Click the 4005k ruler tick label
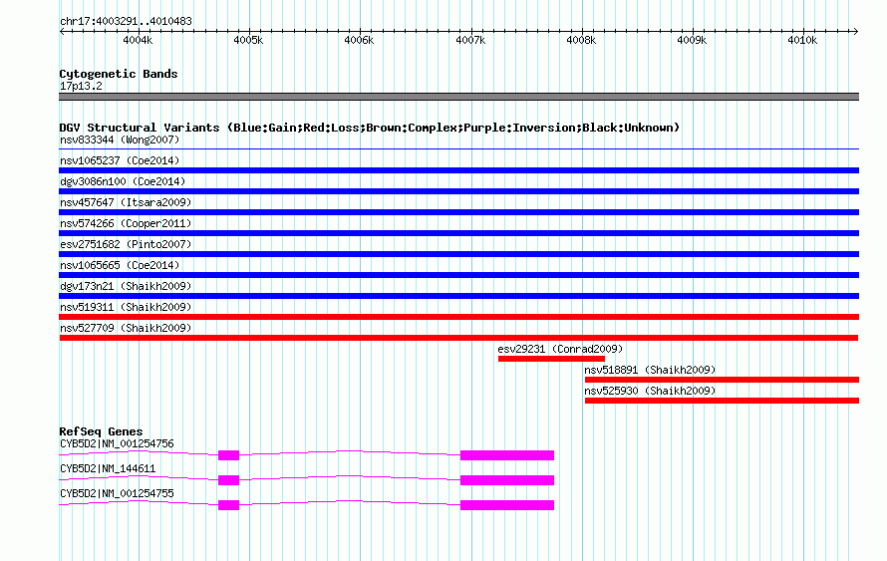The image size is (887, 561). coord(248,40)
